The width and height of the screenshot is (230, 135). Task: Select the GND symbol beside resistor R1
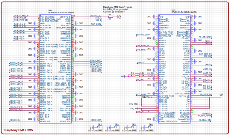[119, 17]
